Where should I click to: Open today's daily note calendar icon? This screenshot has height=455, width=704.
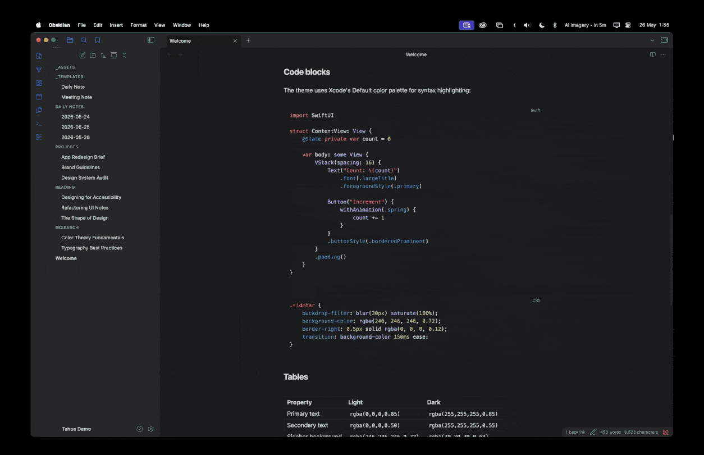point(39,97)
